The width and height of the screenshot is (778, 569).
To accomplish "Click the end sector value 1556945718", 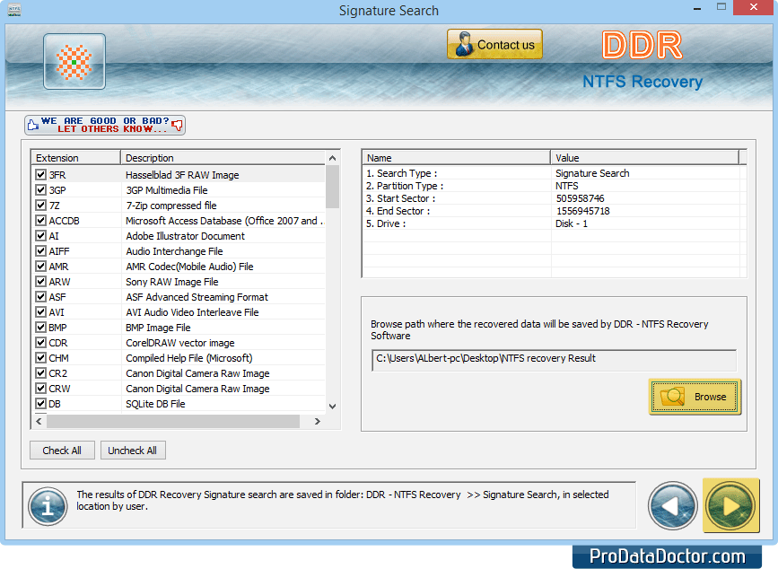I will (x=583, y=211).
